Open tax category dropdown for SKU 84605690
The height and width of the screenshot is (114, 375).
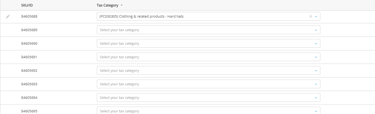tap(208, 44)
